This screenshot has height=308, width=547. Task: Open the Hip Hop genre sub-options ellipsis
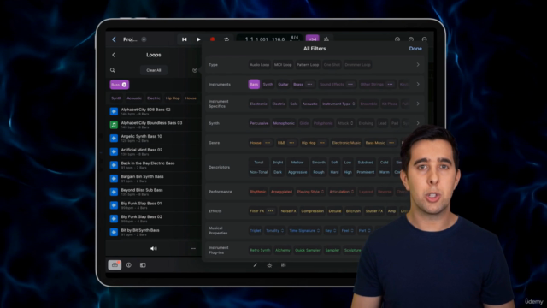click(322, 143)
